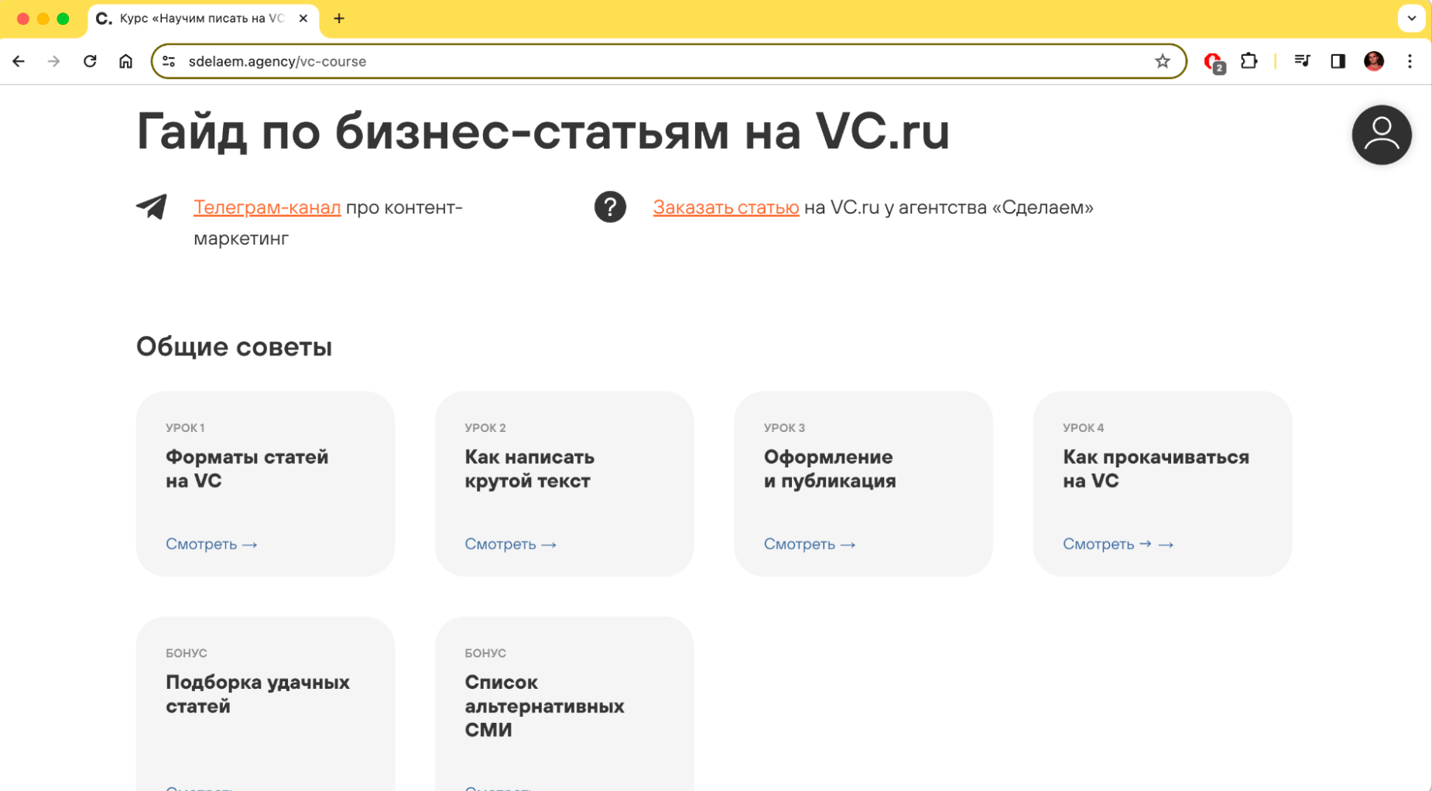Expand the tab search dropdown
The width and height of the screenshot is (1432, 791).
1411,19
